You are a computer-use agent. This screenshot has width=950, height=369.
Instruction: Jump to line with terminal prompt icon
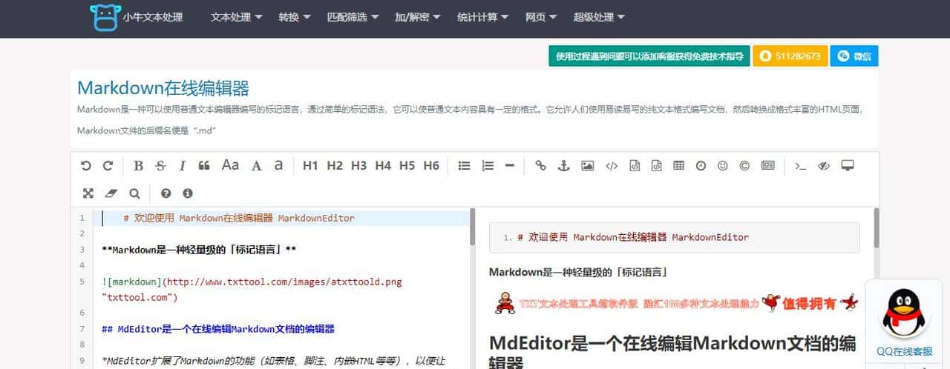click(800, 166)
